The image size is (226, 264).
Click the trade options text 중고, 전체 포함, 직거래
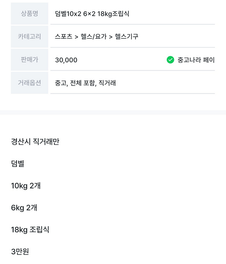(85, 83)
